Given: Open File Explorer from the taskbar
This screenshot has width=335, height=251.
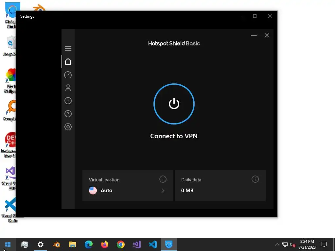Looking at the screenshot, I should tap(72, 244).
